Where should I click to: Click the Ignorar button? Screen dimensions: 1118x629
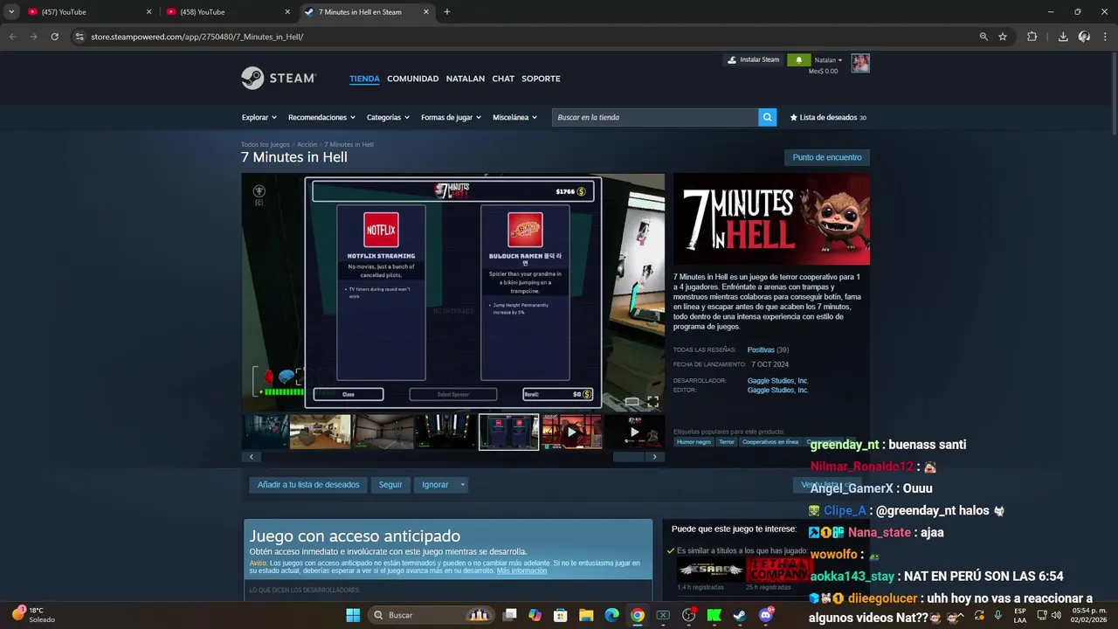435,485
